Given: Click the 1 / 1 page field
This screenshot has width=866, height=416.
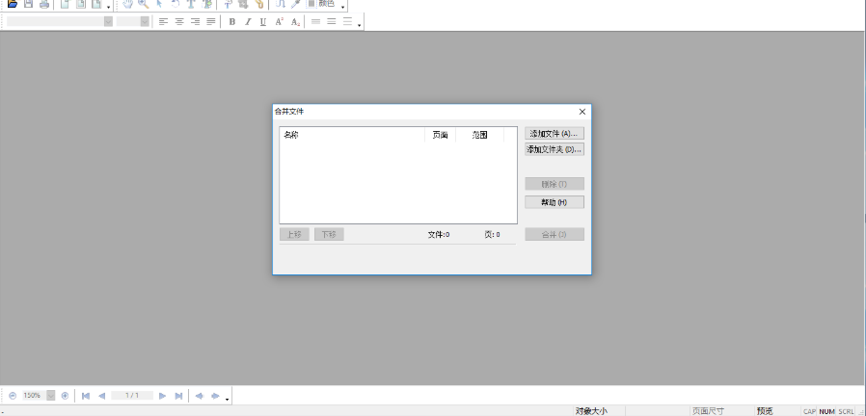Looking at the screenshot, I should pos(132,396).
